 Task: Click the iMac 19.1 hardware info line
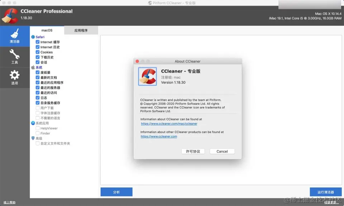click(x=305, y=18)
